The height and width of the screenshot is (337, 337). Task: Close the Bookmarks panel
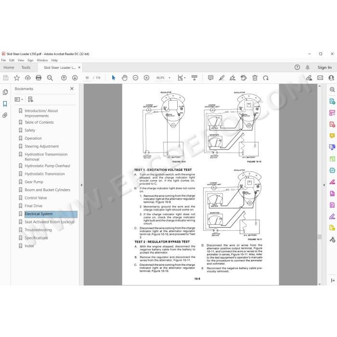pos(72,89)
